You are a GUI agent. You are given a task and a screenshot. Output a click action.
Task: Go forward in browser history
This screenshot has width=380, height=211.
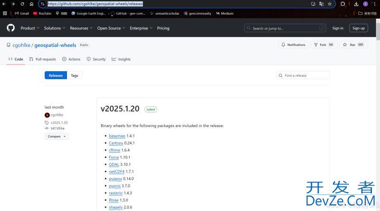point(13,4)
